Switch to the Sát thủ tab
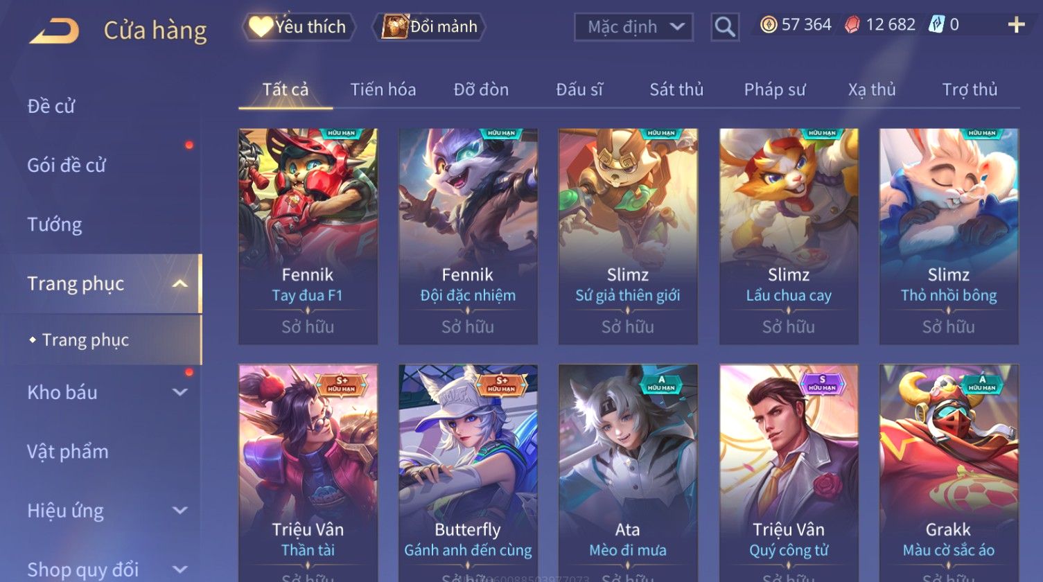Image resolution: width=1043 pixels, height=582 pixels. click(x=676, y=89)
